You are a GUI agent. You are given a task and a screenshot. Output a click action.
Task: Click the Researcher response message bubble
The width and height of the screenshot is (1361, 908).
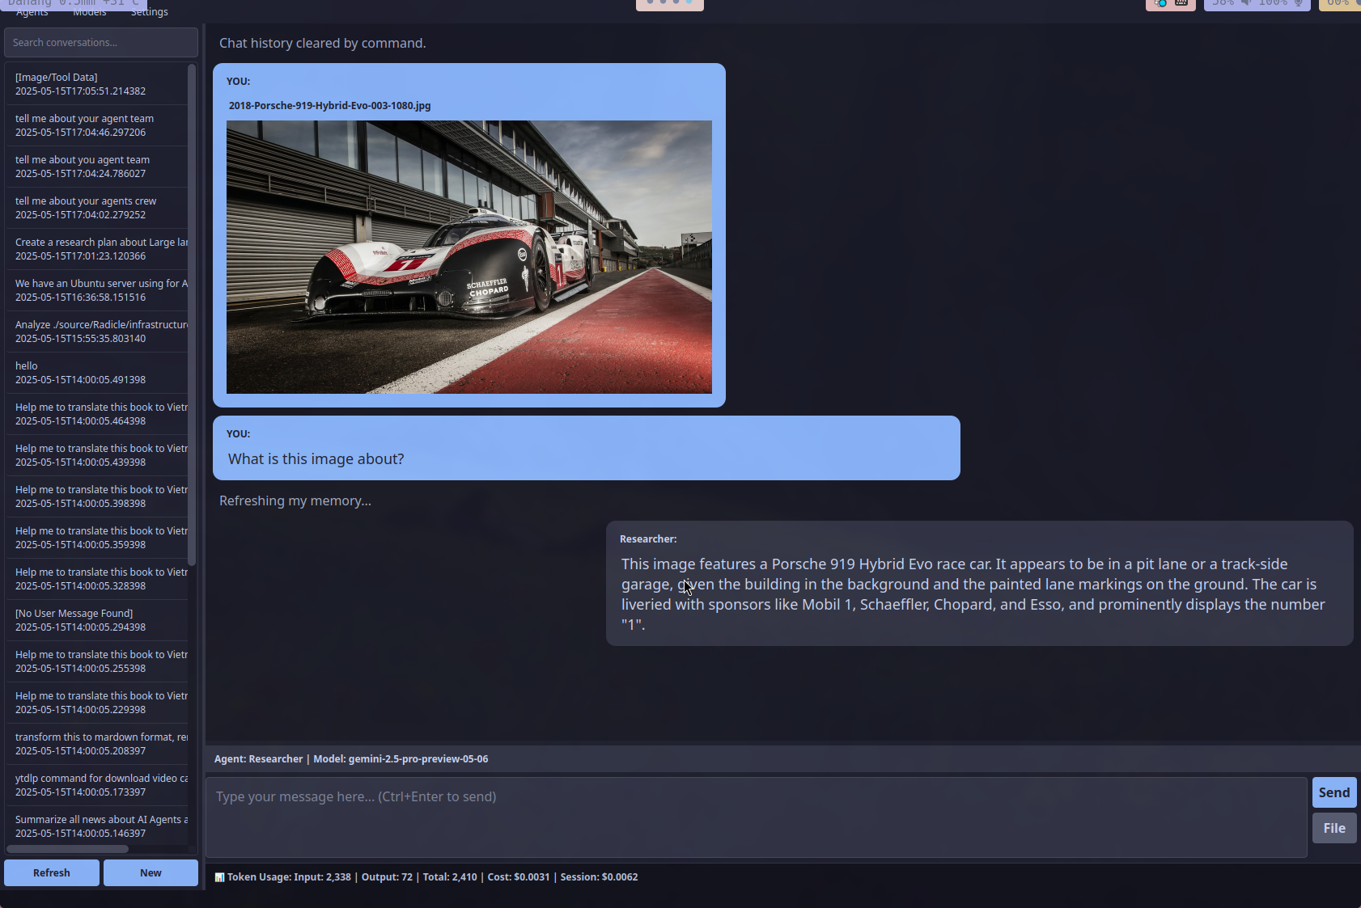click(x=979, y=584)
